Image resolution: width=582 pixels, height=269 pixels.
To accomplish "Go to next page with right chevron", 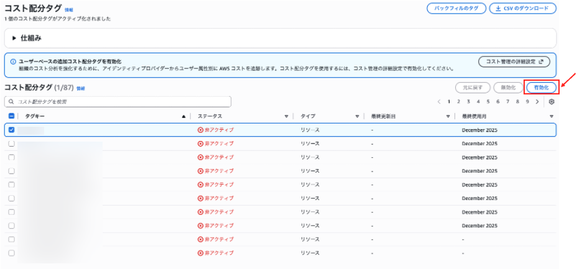I will point(538,101).
